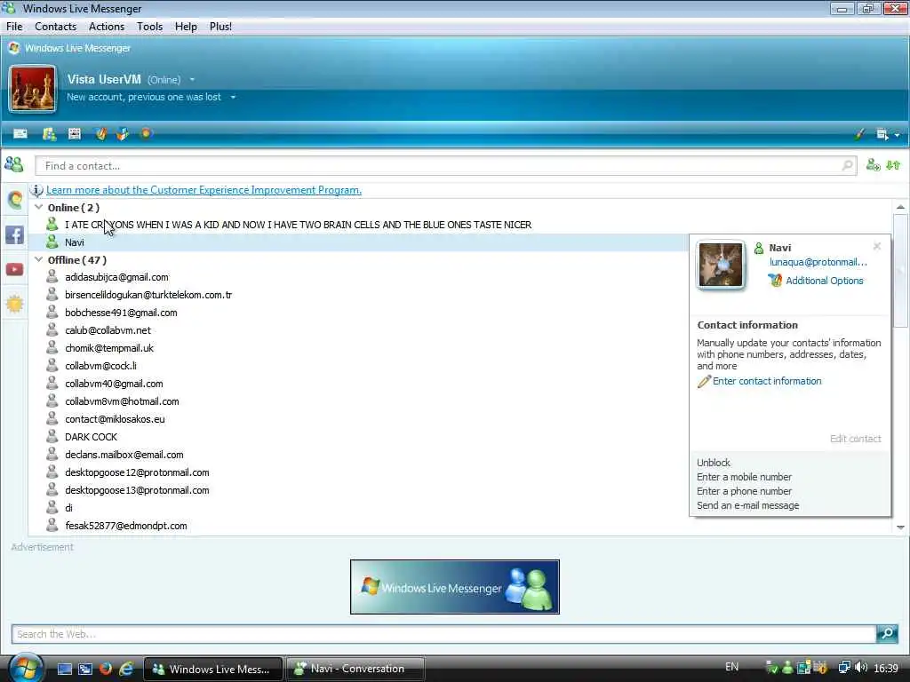Select contact adidasubijca@gmail.com
Screen dimensions: 910x682
point(116,277)
